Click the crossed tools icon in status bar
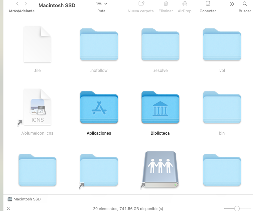This screenshot has width=253, height=211. point(9,209)
